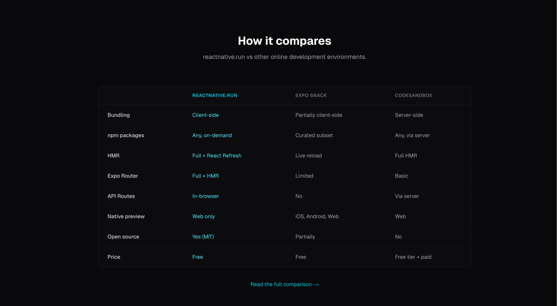Click the Free tier + paid cell
The image size is (557, 306).
click(413, 257)
